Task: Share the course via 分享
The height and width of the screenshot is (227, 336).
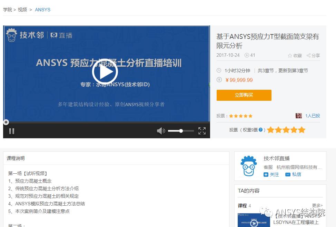Action: pos(313,55)
